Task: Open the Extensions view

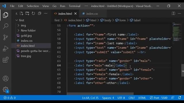Action: 5,60
